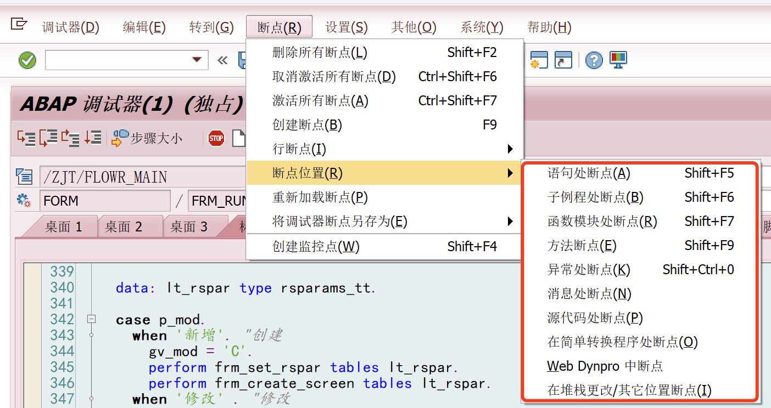Select 源代码处断点(P) in submenu
Viewport: 771px width, 408px height.
[640, 318]
